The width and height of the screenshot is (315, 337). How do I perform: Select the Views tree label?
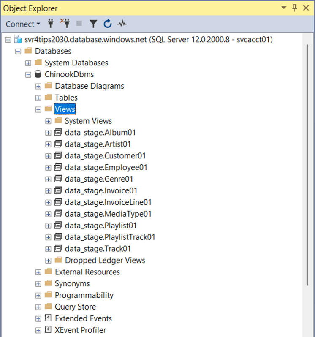click(65, 109)
